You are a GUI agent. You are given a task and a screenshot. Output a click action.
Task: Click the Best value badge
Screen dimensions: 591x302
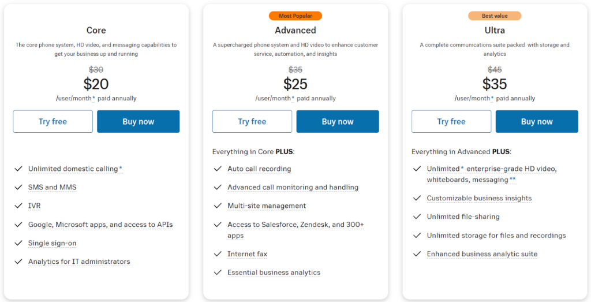tap(495, 16)
